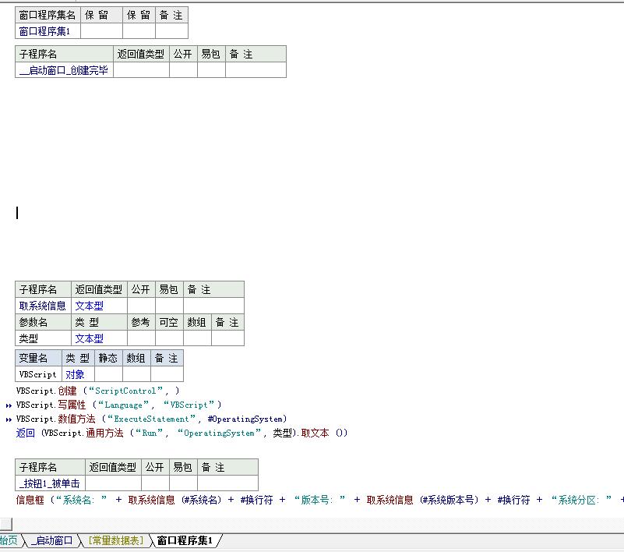
Task: Click the 窗口程序集1 name cell in top table
Action: pos(48,31)
